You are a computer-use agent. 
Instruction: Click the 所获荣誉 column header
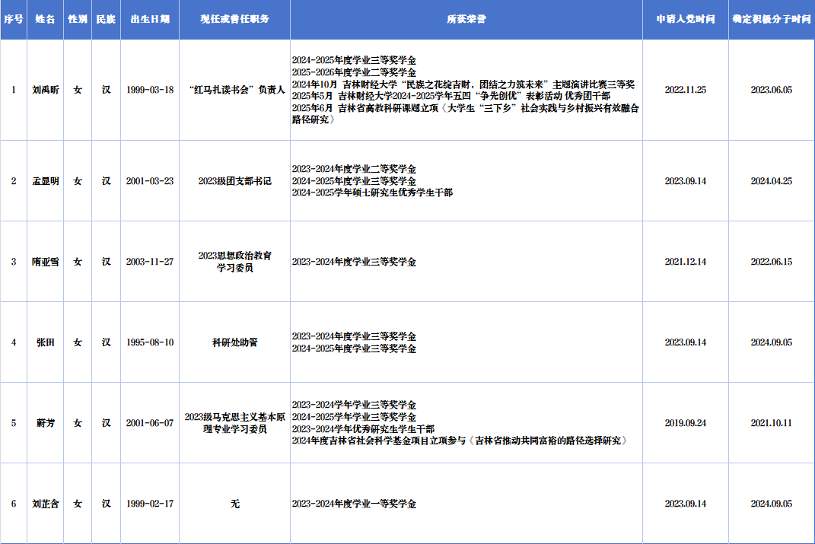pos(466,20)
